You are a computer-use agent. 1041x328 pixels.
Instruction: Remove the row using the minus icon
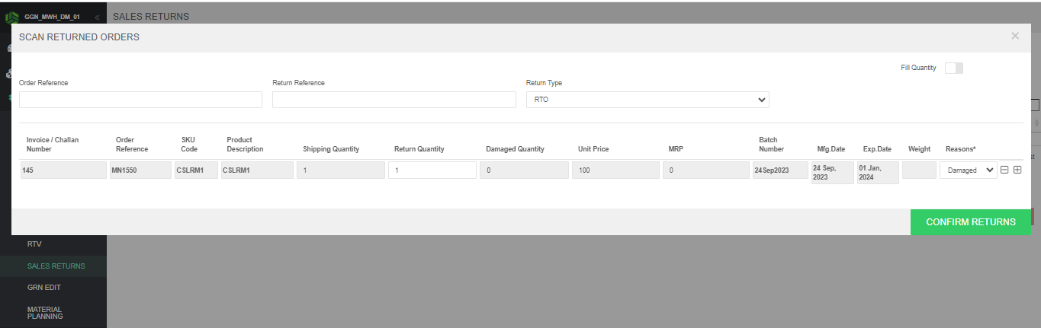[x=1004, y=170]
